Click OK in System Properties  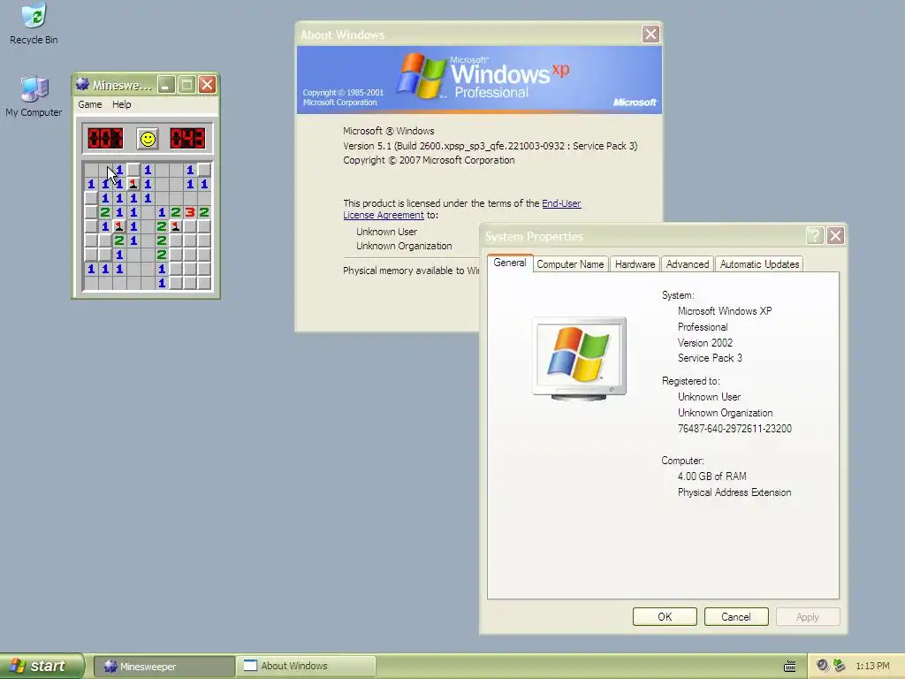click(665, 616)
